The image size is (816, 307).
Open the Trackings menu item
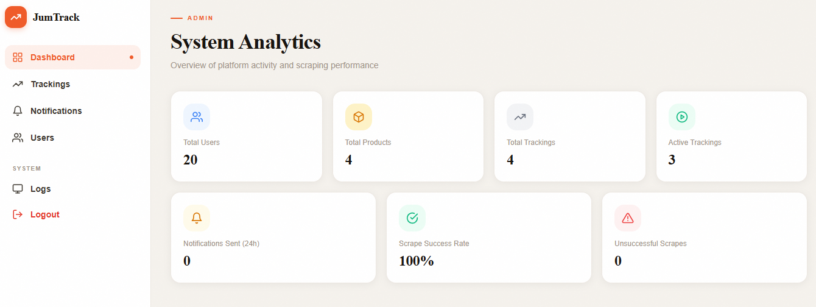coord(51,84)
